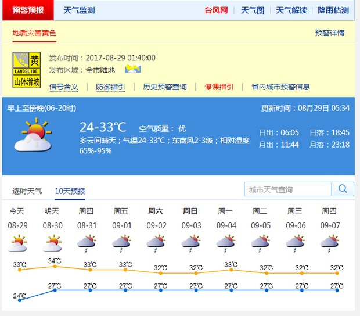This screenshot has width=360, height=316.
Task: Open the 台风网 link
Action: [x=216, y=10]
